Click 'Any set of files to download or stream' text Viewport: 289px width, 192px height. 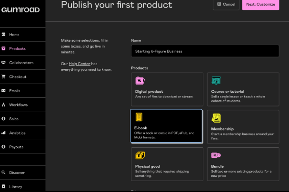(164, 96)
